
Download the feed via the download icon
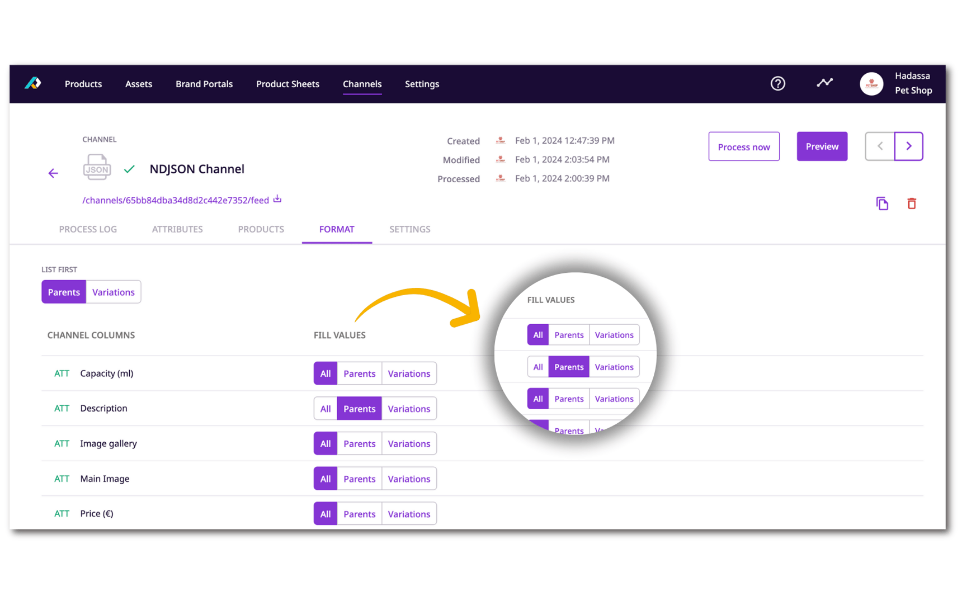tap(277, 198)
